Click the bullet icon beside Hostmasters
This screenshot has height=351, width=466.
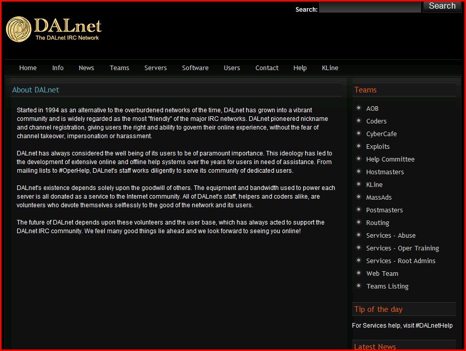(x=359, y=171)
